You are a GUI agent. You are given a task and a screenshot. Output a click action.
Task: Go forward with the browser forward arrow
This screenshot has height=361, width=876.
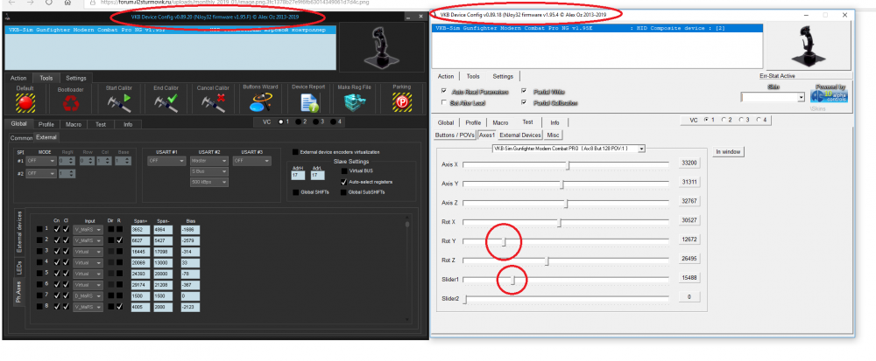tap(30, 3)
